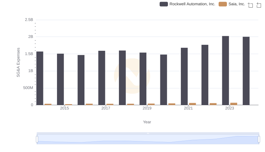Click the Saia bar for 2022
Viewport: 265px width, 152px height.
(x=213, y=104)
